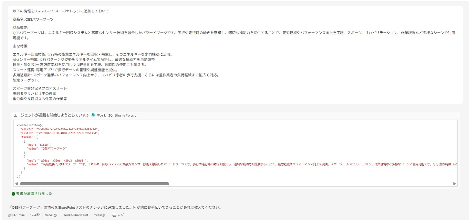469x220 pixels.
Task: Click the agent reply about SharePoint list added
Action: pyautogui.click(x=115, y=207)
